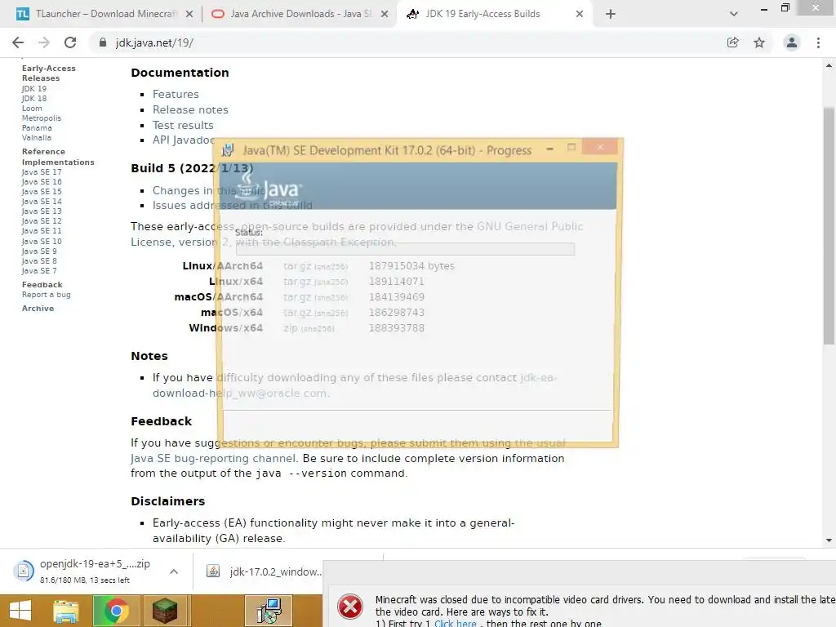Viewport: 836px width, 627px height.
Task: Expand openjdk-19 download options chevron
Action: pos(174,571)
